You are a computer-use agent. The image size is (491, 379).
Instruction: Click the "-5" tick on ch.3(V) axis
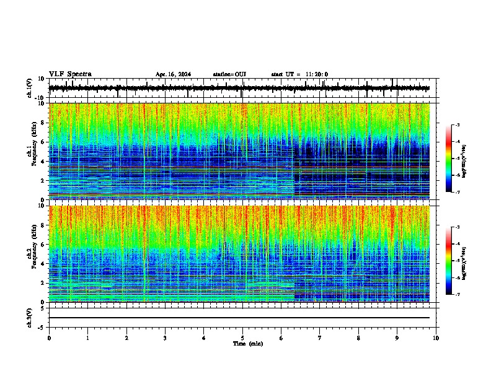click(42, 328)
